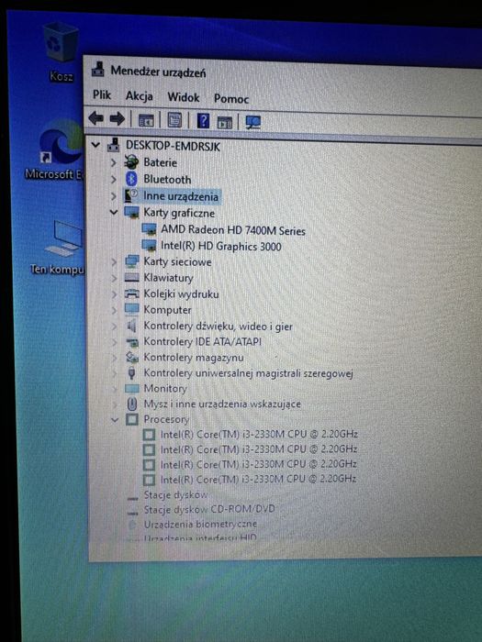Click the Forward arrow toolbar icon
Viewport: 482px width, 642px height.
[x=118, y=119]
